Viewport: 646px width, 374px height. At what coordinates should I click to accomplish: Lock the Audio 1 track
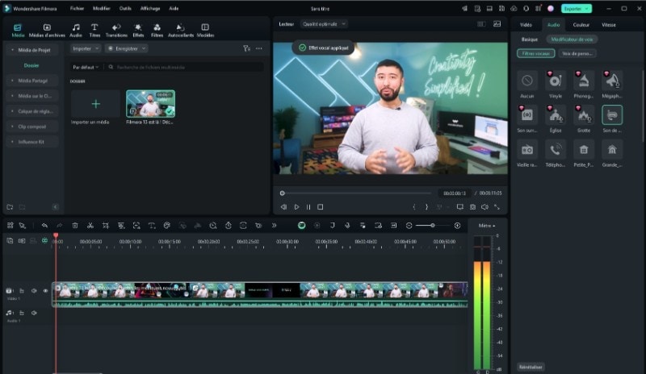tap(22, 313)
